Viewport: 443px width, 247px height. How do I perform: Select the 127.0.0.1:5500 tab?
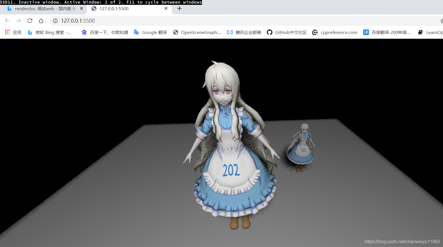[x=124, y=8]
